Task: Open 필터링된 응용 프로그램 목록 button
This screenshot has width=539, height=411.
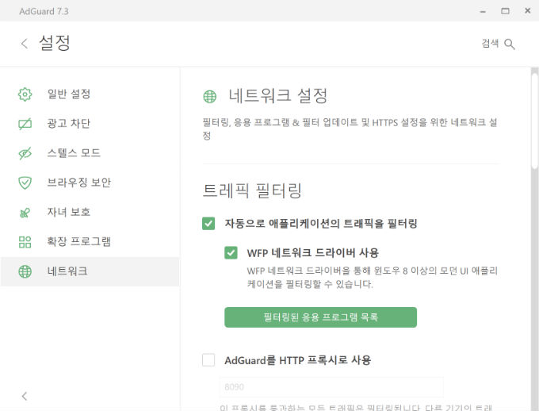Action: click(x=320, y=317)
